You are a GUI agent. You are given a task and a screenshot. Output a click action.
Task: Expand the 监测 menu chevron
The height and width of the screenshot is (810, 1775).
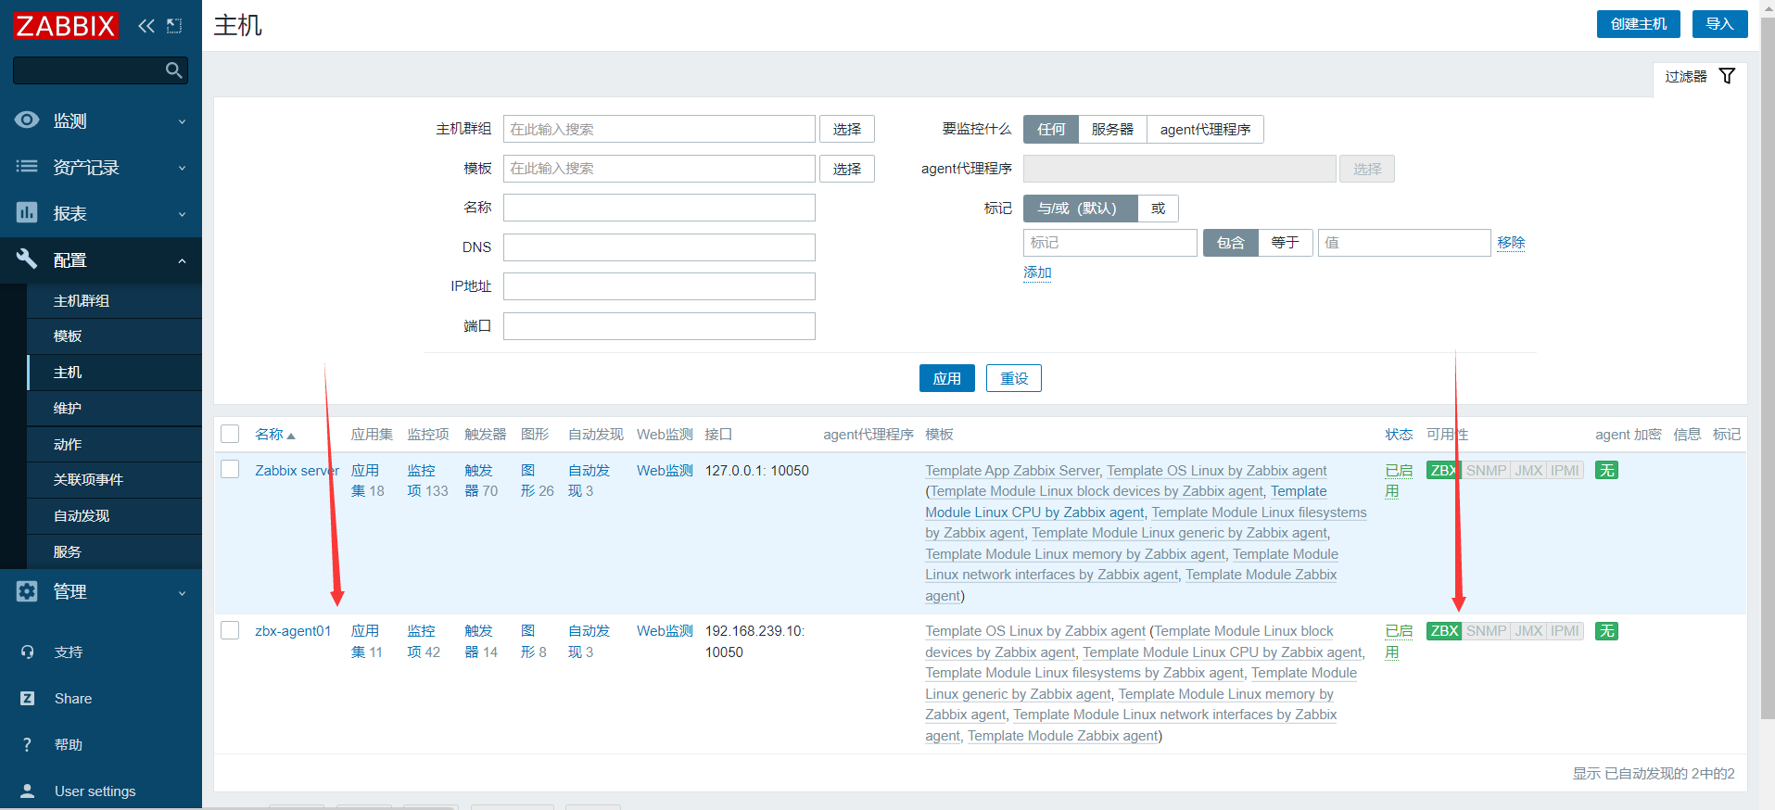point(182,121)
